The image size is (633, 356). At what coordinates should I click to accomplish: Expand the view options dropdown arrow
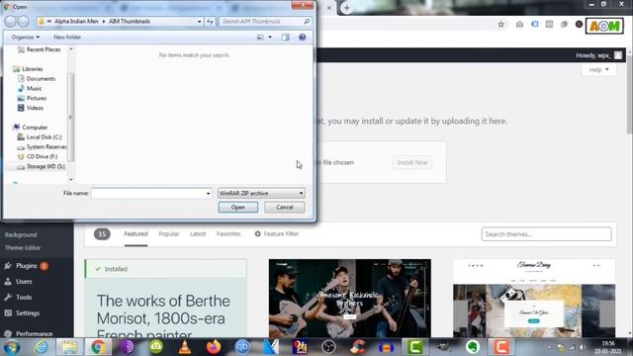click(x=270, y=38)
